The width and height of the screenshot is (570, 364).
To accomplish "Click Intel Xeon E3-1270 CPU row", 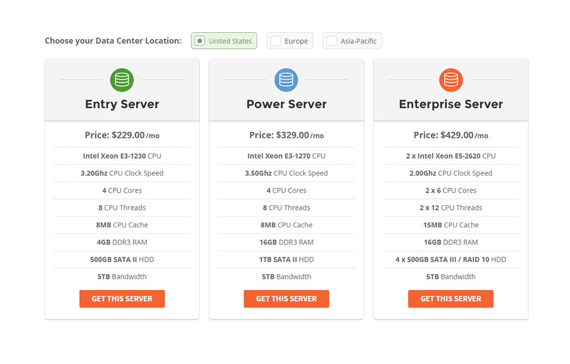I will [x=287, y=156].
